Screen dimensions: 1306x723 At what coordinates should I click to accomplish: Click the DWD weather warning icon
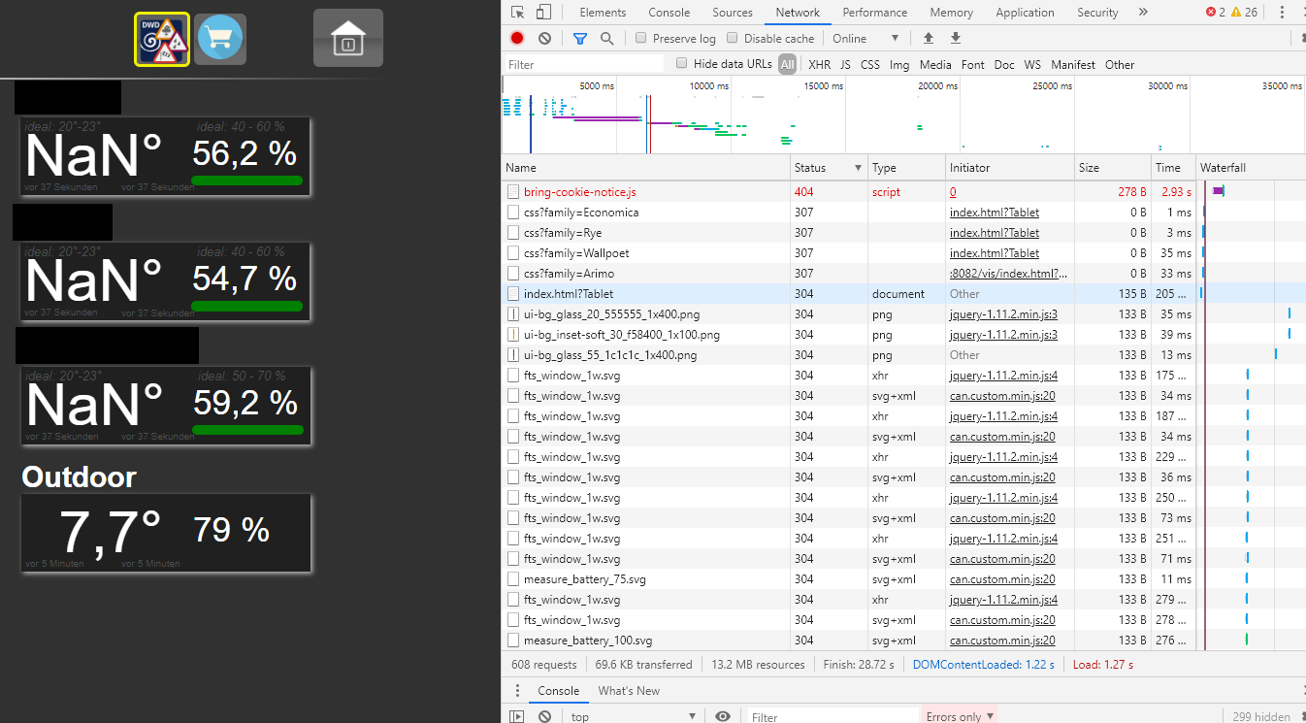pyautogui.click(x=162, y=40)
